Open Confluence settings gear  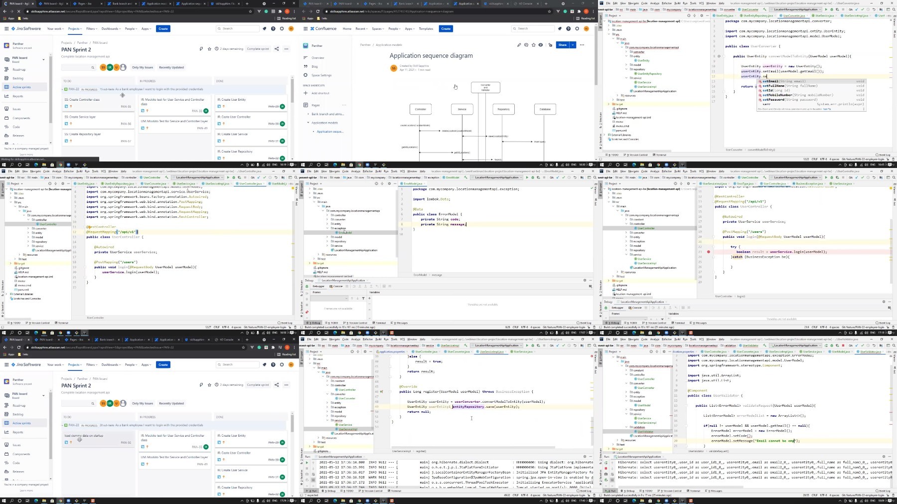(577, 28)
